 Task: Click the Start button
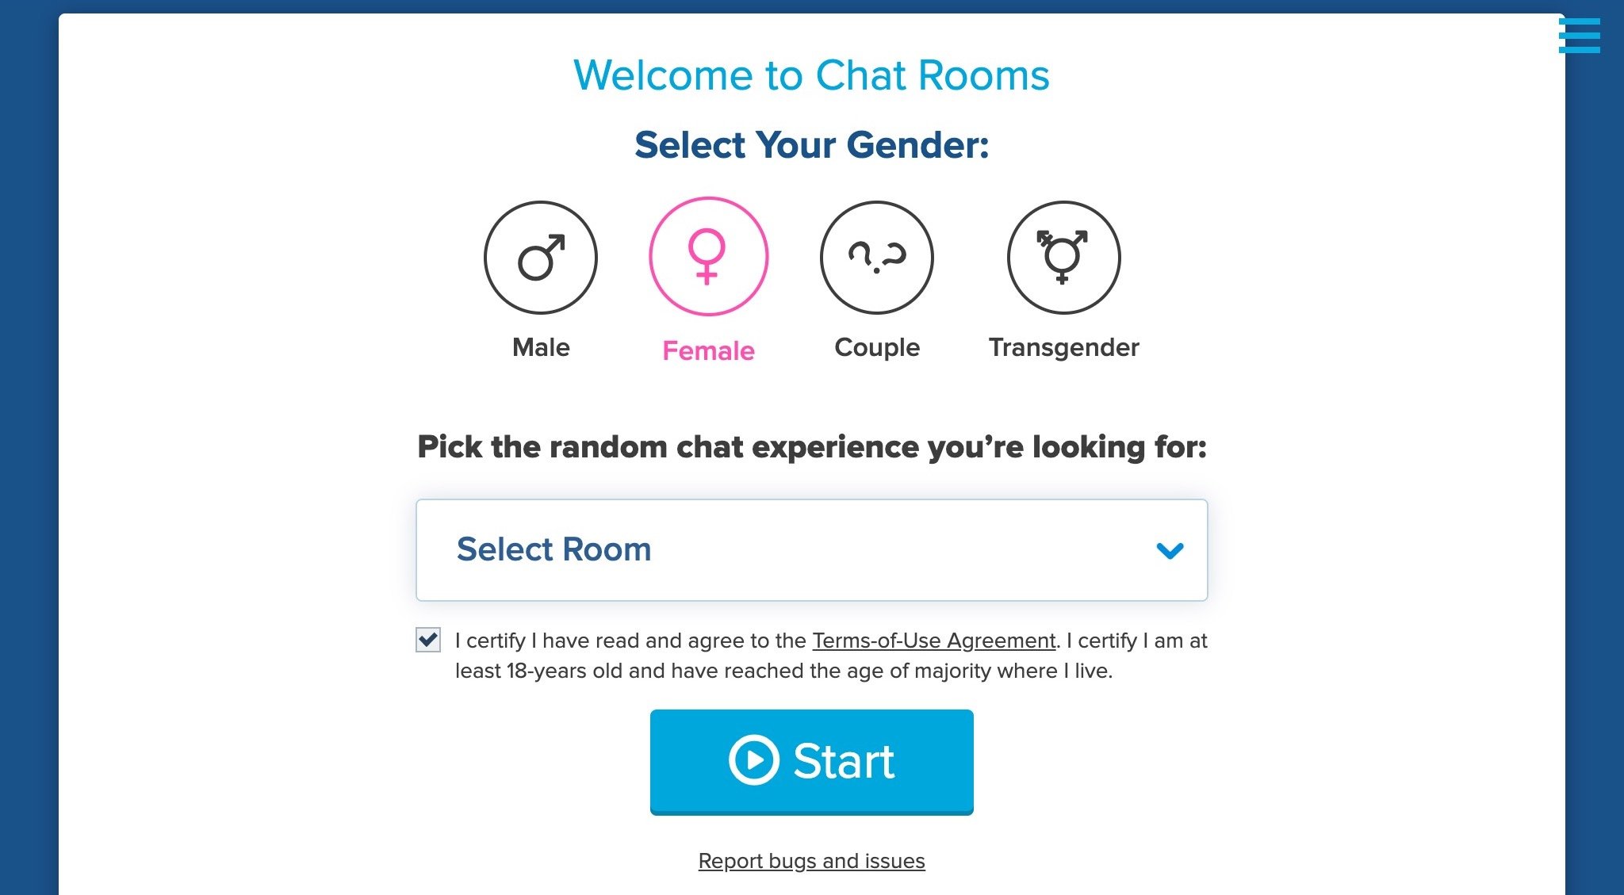(811, 760)
